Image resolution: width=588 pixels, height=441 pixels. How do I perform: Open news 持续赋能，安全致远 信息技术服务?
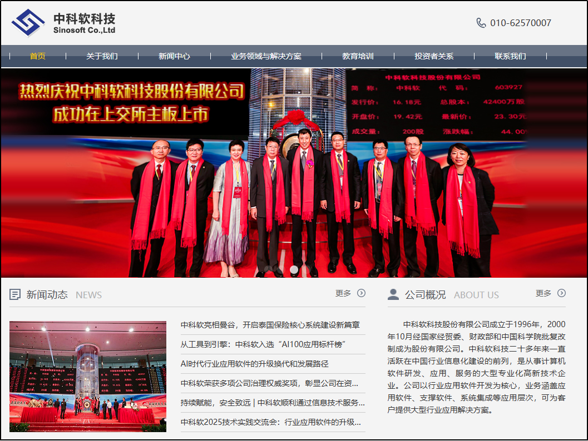273,403
